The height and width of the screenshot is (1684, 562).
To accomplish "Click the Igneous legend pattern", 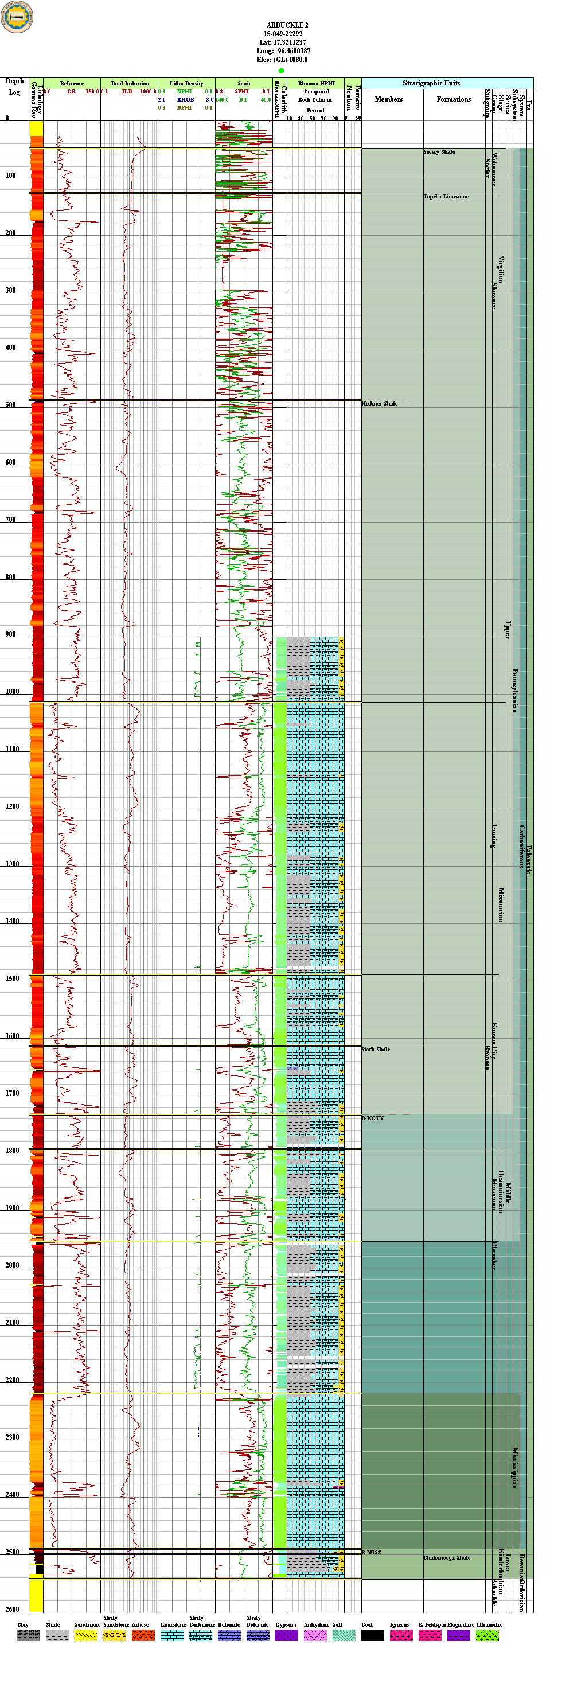I will (x=402, y=1635).
